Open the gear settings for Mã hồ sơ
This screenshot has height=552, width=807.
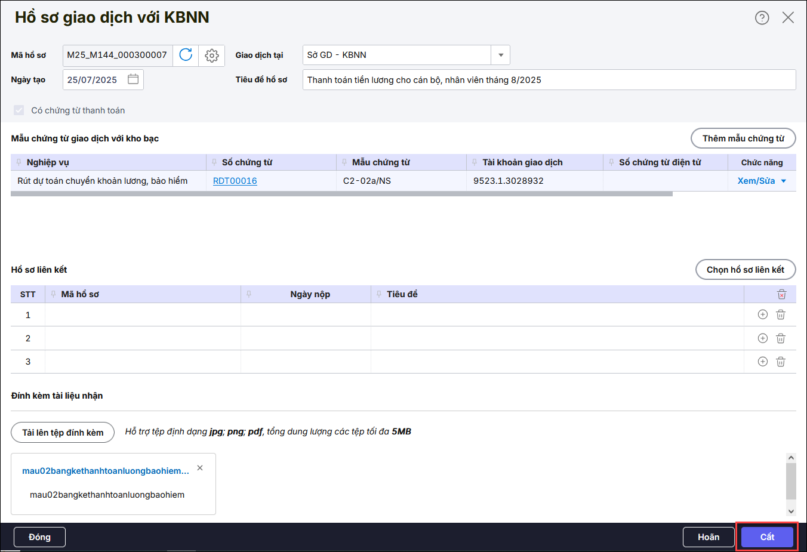[x=211, y=55]
